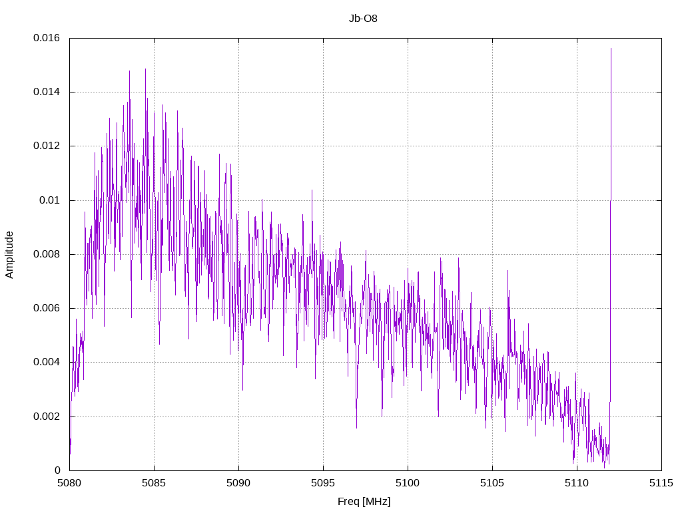Click the 0.008 y-axis tick label
This screenshot has width=682, height=511.
pyautogui.click(x=47, y=254)
